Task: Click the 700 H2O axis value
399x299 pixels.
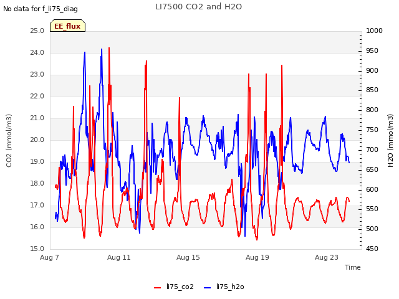Action: [372, 149]
